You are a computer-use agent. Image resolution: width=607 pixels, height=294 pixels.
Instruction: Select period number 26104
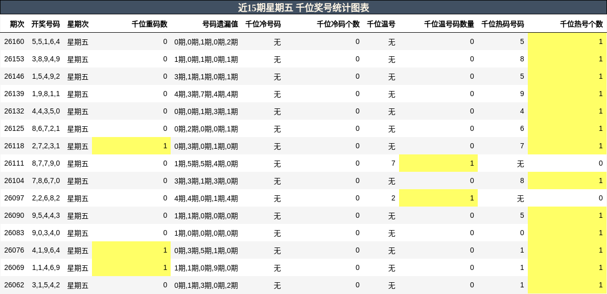pos(14,180)
